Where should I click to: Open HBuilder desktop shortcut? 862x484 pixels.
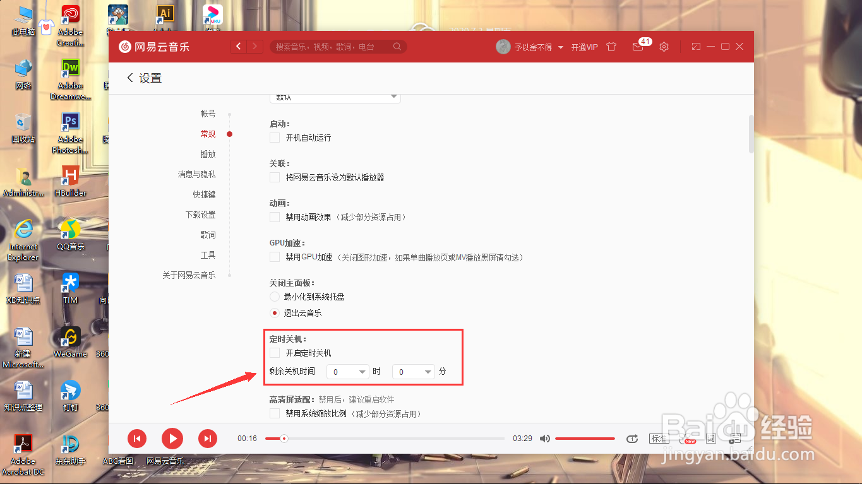[x=70, y=182]
